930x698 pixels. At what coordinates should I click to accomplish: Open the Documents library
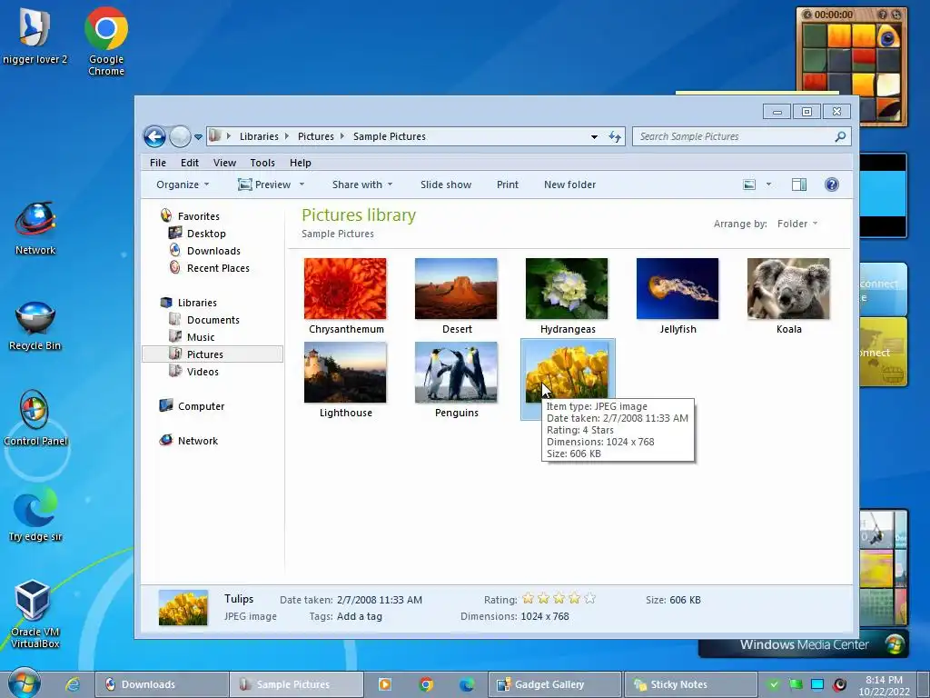pos(213,320)
